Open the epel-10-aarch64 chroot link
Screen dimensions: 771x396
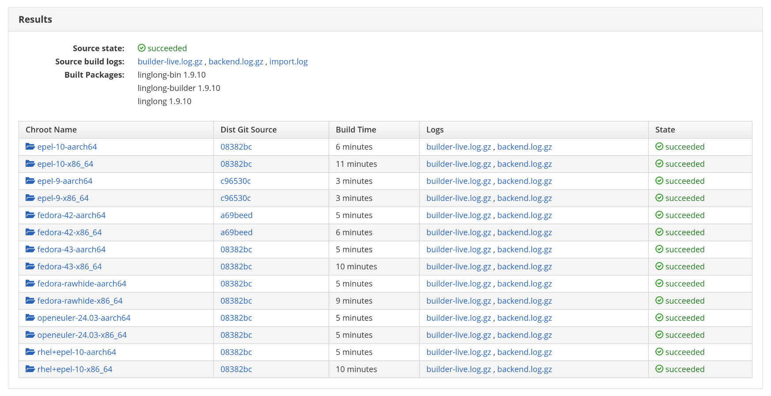pos(67,147)
